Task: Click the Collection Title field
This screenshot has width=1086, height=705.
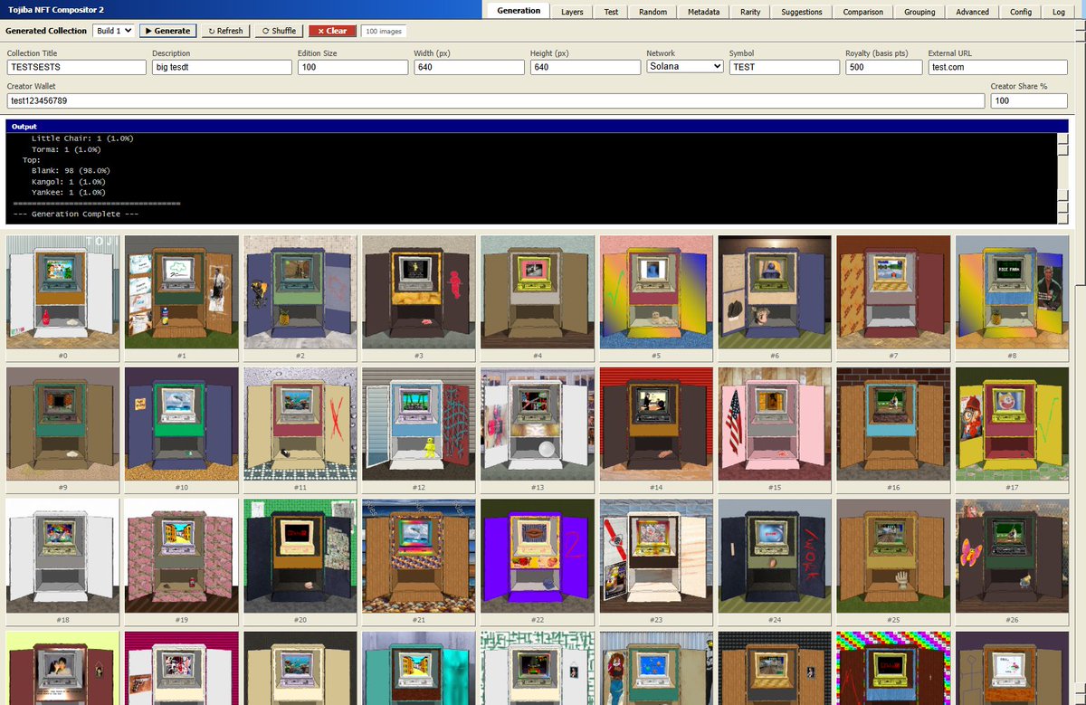Action: point(76,67)
